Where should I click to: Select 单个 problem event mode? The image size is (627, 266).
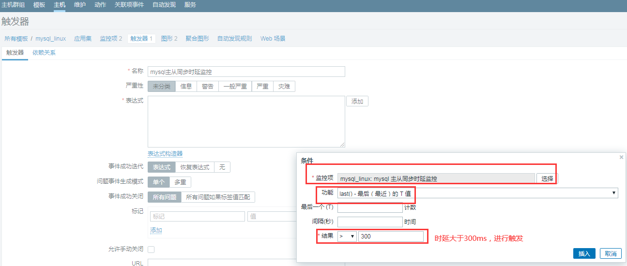(159, 182)
